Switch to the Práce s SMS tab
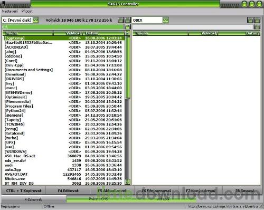Screen dimensions: 264x210 pos(99,199)
